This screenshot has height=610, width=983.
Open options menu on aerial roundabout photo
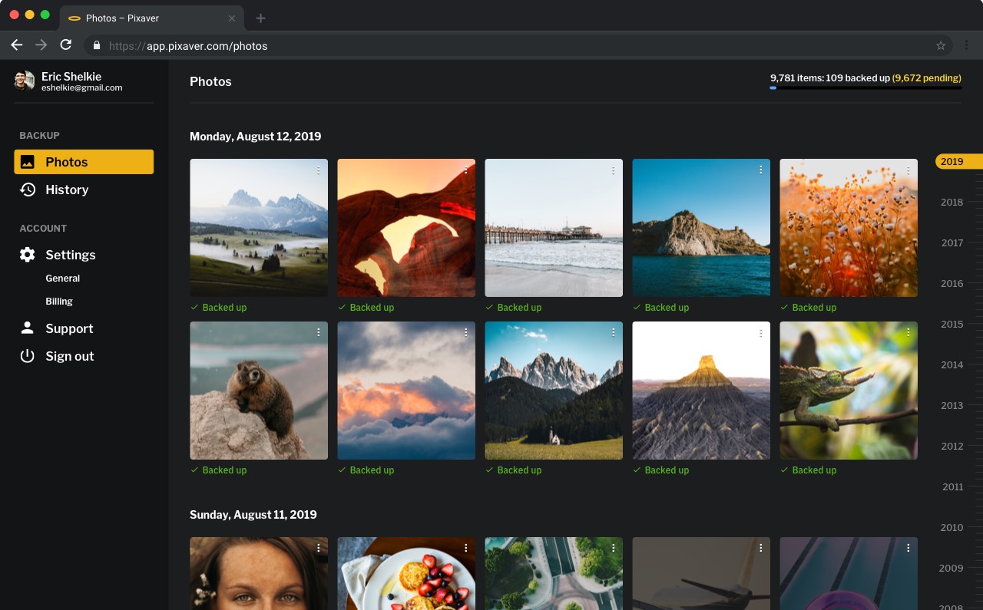614,549
